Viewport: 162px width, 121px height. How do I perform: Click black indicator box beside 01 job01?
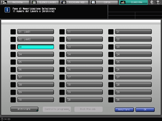pos(13,32)
